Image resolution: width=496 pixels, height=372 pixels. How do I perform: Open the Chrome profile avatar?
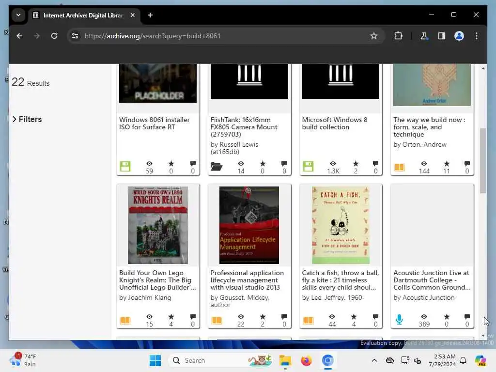pyautogui.click(x=459, y=36)
